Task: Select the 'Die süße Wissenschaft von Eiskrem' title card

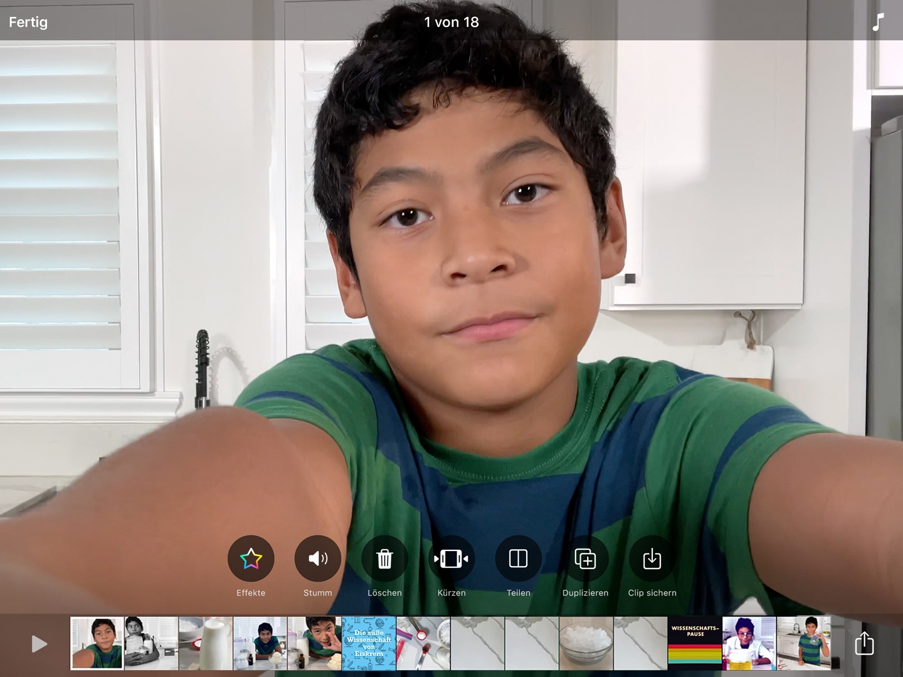Action: coord(369,643)
